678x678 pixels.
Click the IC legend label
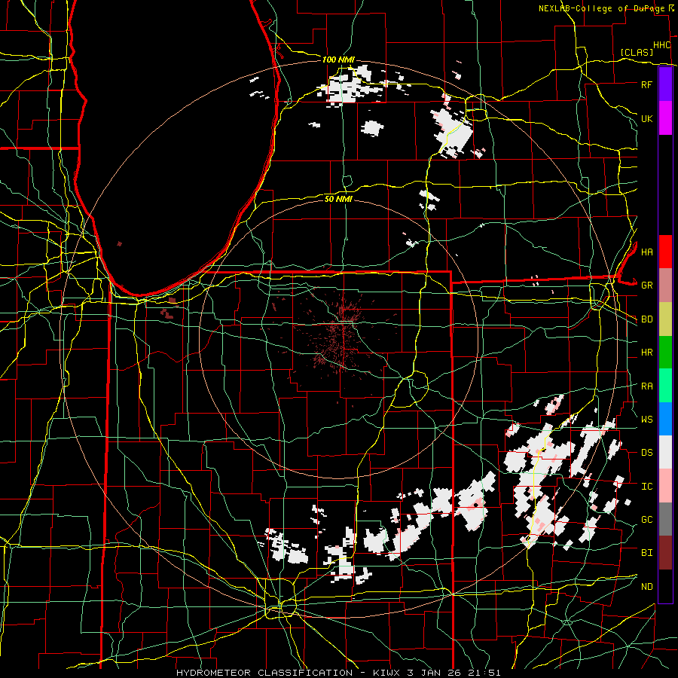pos(647,487)
